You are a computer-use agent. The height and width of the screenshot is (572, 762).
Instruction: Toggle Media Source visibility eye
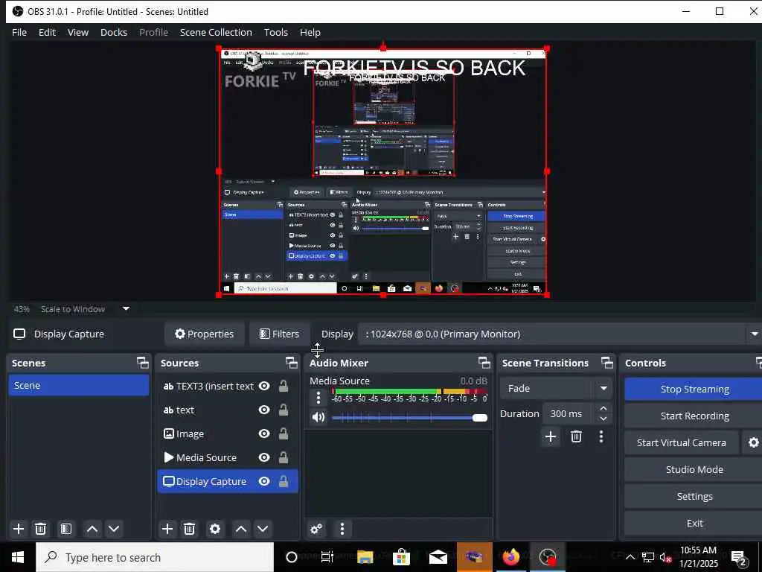[x=264, y=457]
